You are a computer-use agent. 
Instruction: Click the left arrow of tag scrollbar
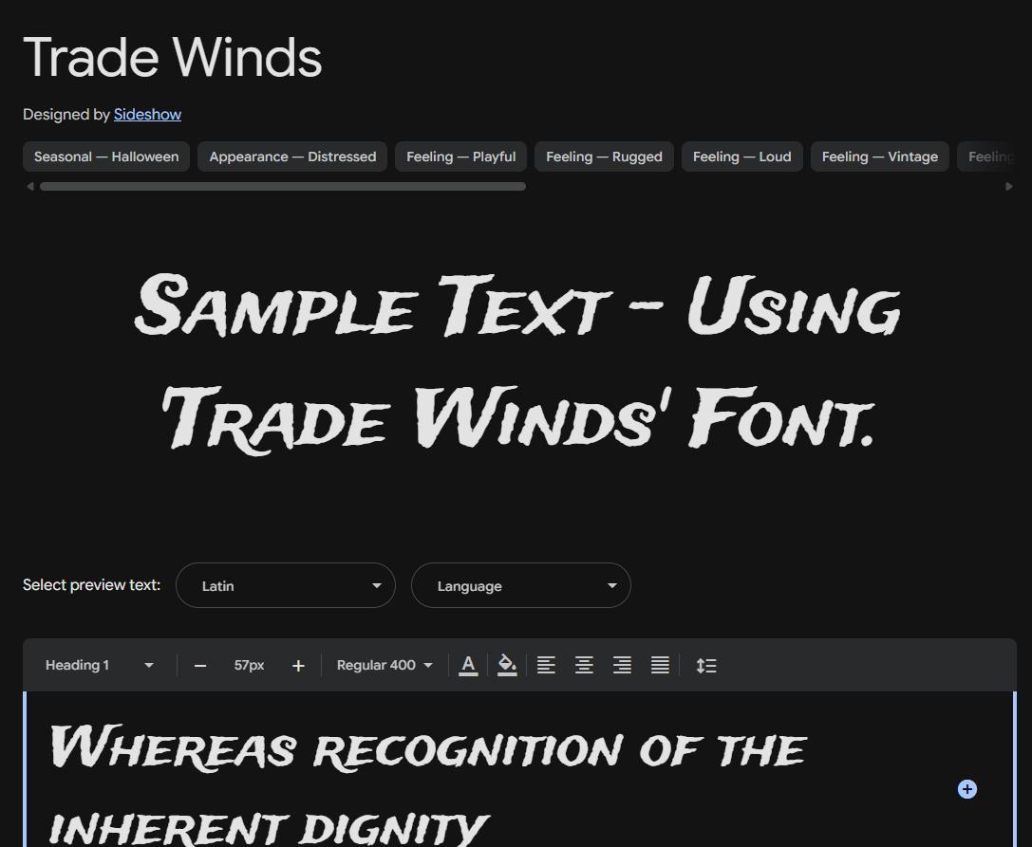[x=29, y=187]
